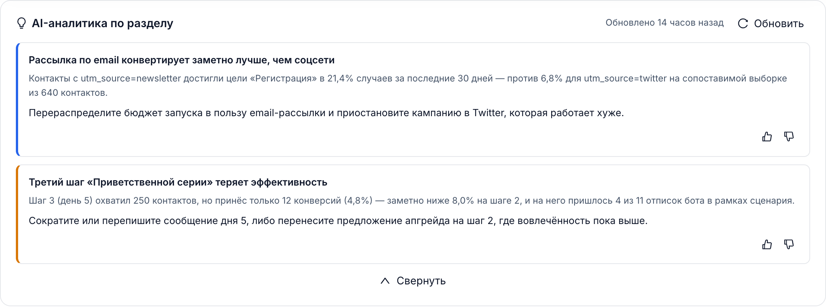Click the 'Шаг 3 (день 5) охватил' description
The height and width of the screenshot is (307, 826).
point(411,201)
